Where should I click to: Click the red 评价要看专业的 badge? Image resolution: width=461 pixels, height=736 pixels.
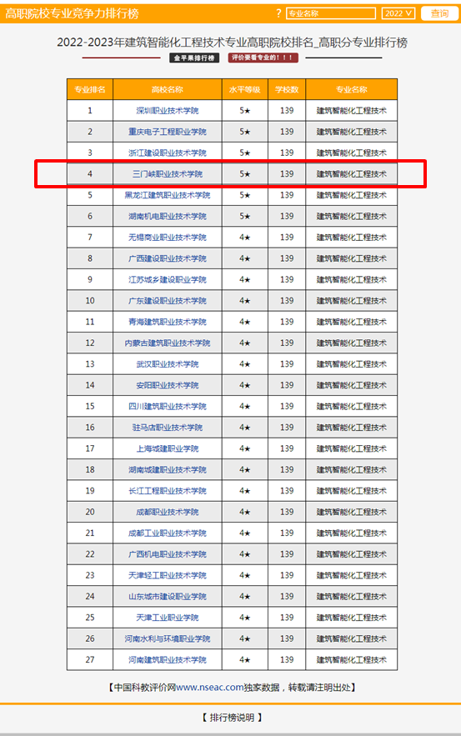coord(263,58)
